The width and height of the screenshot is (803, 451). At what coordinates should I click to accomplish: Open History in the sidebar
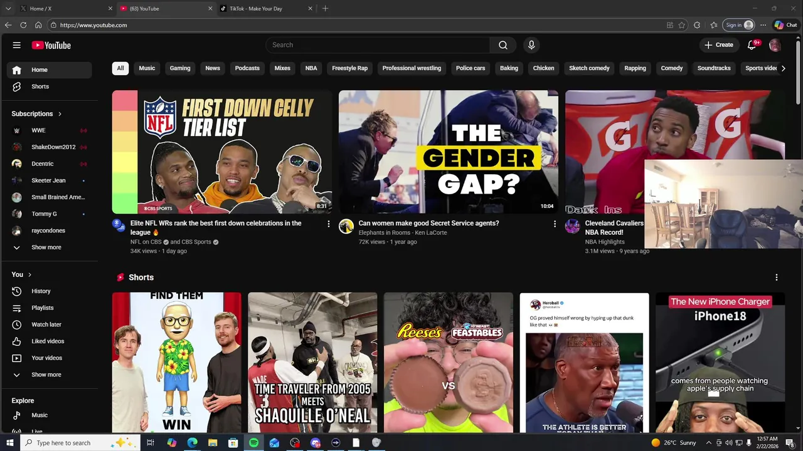pos(49,291)
